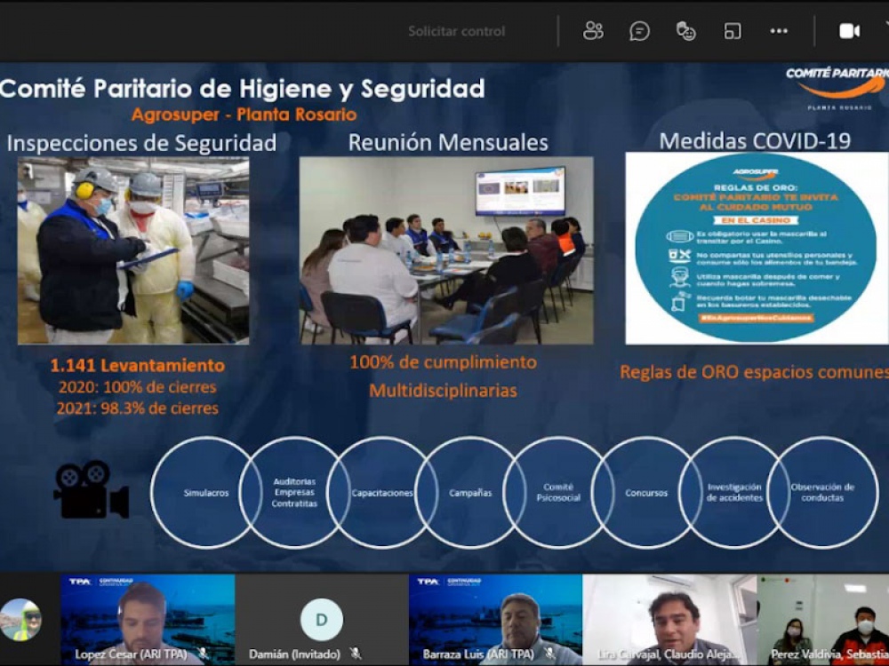Toggle the camera icon in the meeting toolbar
The height and width of the screenshot is (666, 889).
coord(849,31)
